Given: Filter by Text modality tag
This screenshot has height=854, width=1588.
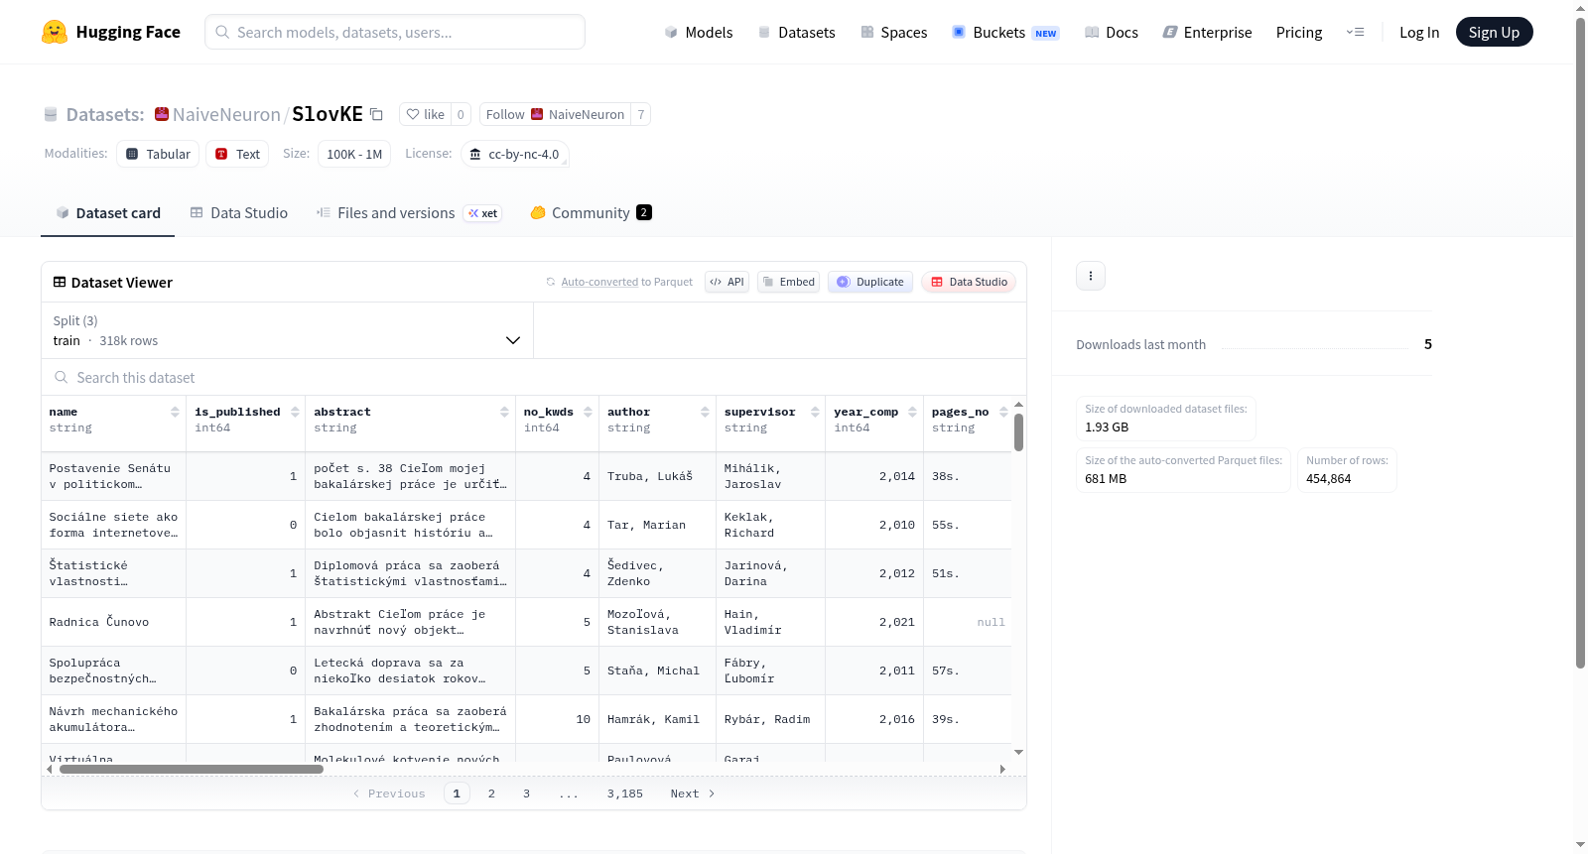Looking at the screenshot, I should point(237,154).
